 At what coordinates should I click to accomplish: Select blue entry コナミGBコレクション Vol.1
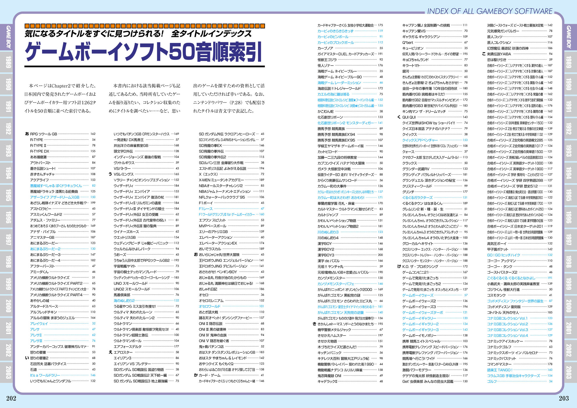507,318
